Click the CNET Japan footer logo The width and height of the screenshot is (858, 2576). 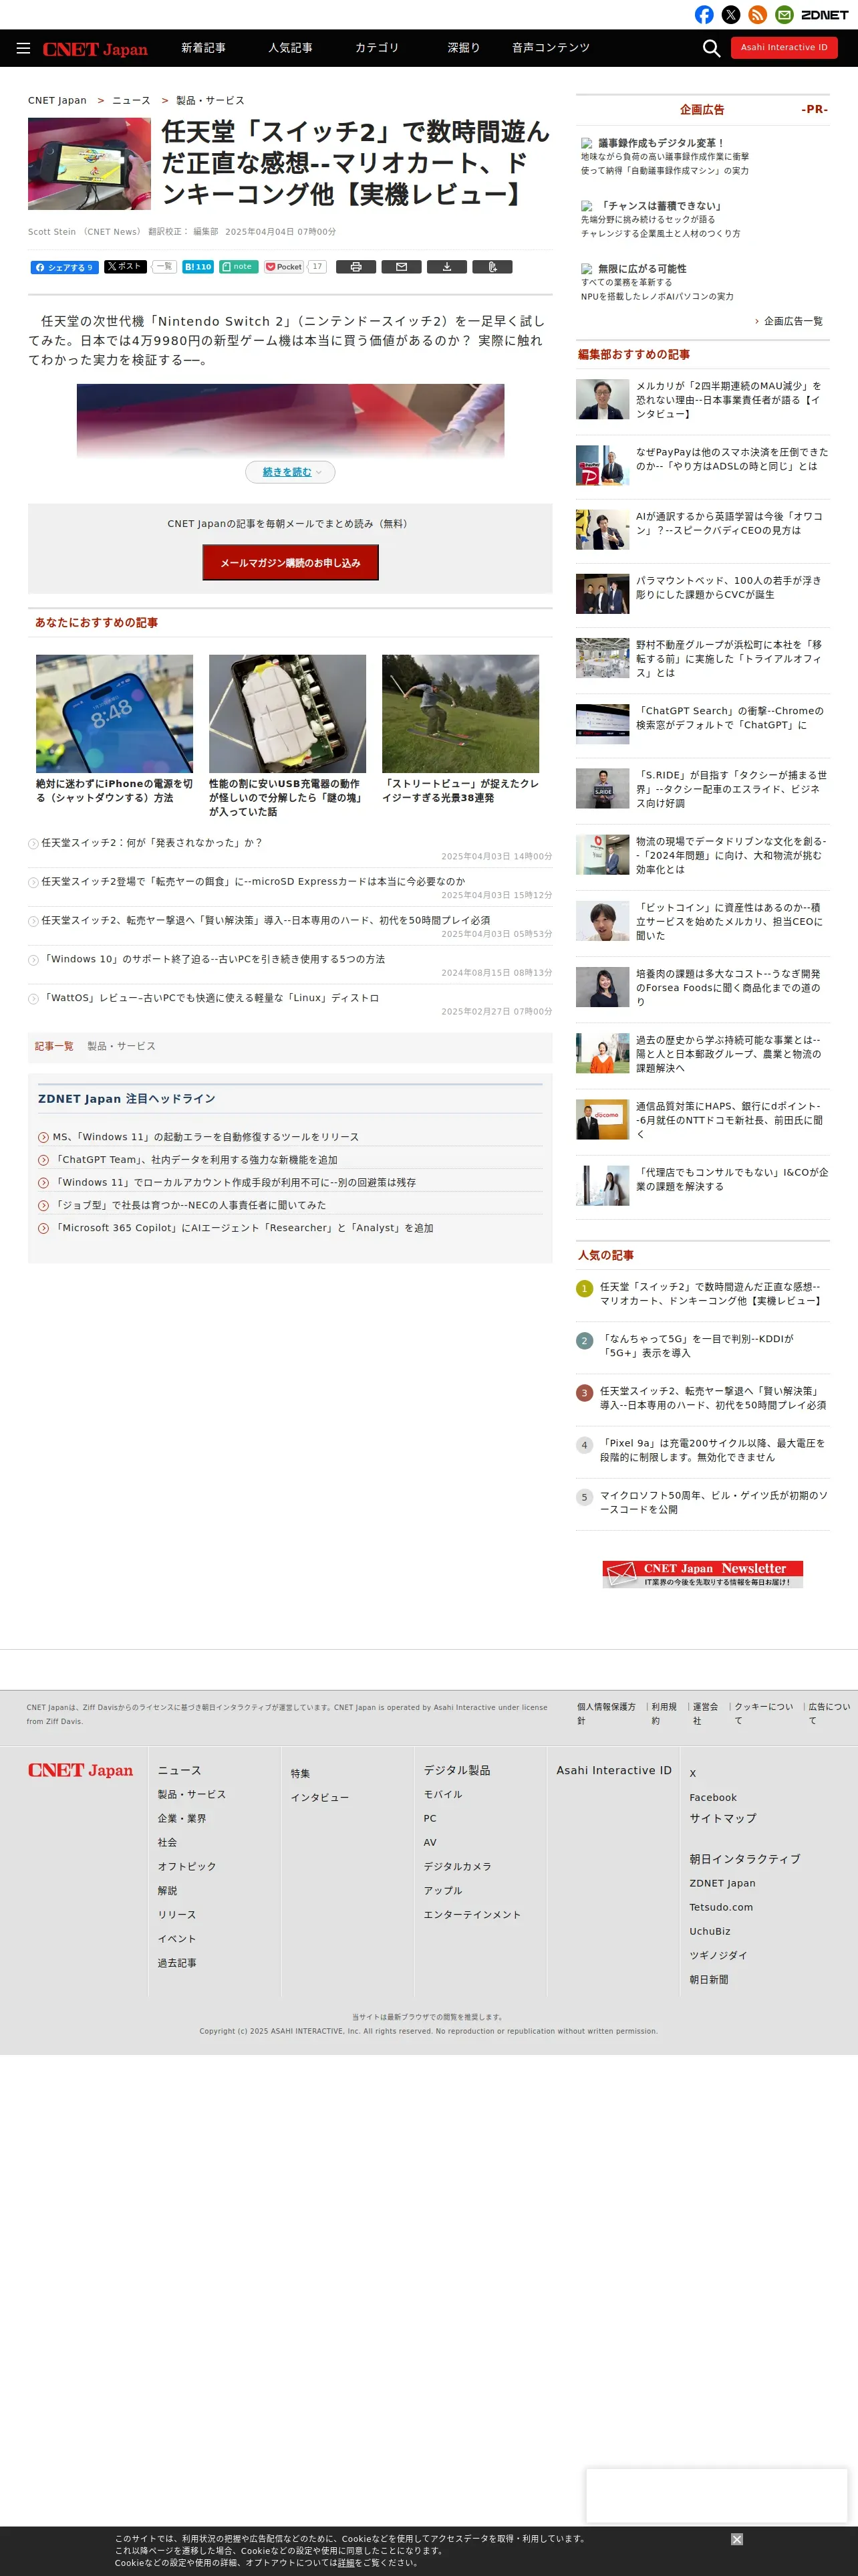(x=80, y=1770)
